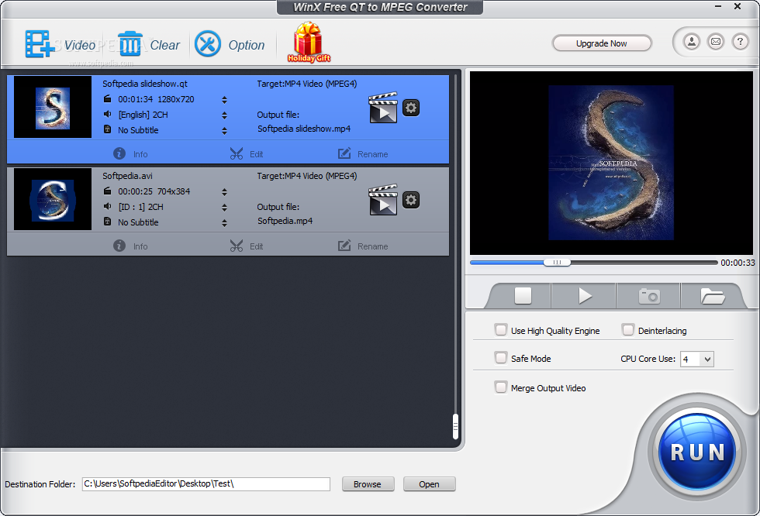Edit Softpedia slideshow.qt with scissors

coord(247,154)
